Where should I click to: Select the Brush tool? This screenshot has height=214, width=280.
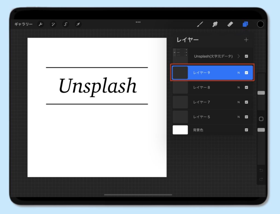[200, 24]
